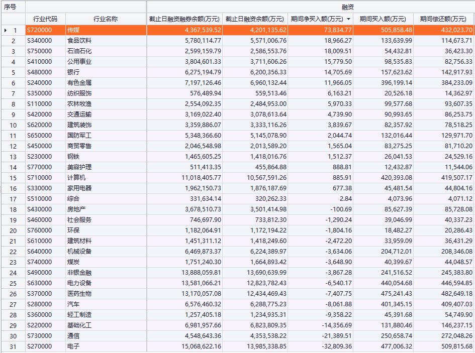Click the 截止日融资余额(万元) column header
Viewport: 475px width, 353px height.
click(255, 19)
